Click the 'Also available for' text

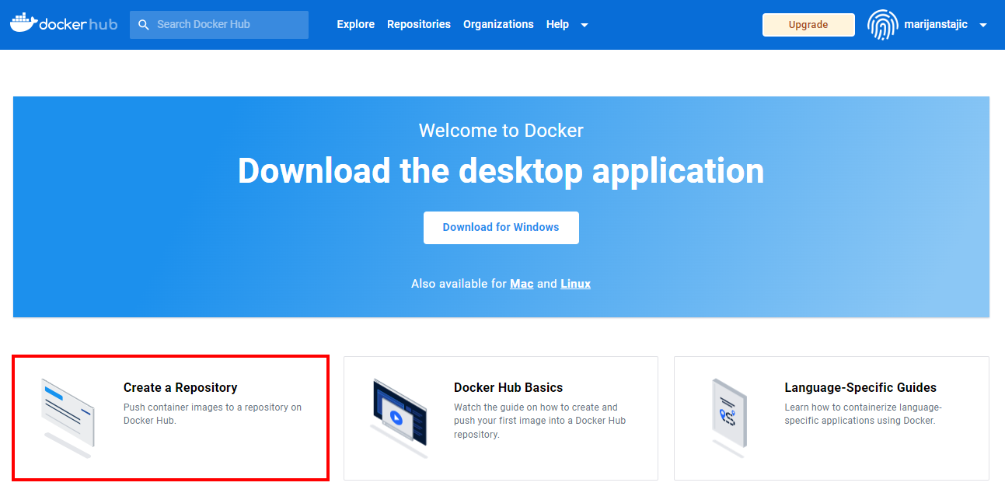[x=459, y=284]
